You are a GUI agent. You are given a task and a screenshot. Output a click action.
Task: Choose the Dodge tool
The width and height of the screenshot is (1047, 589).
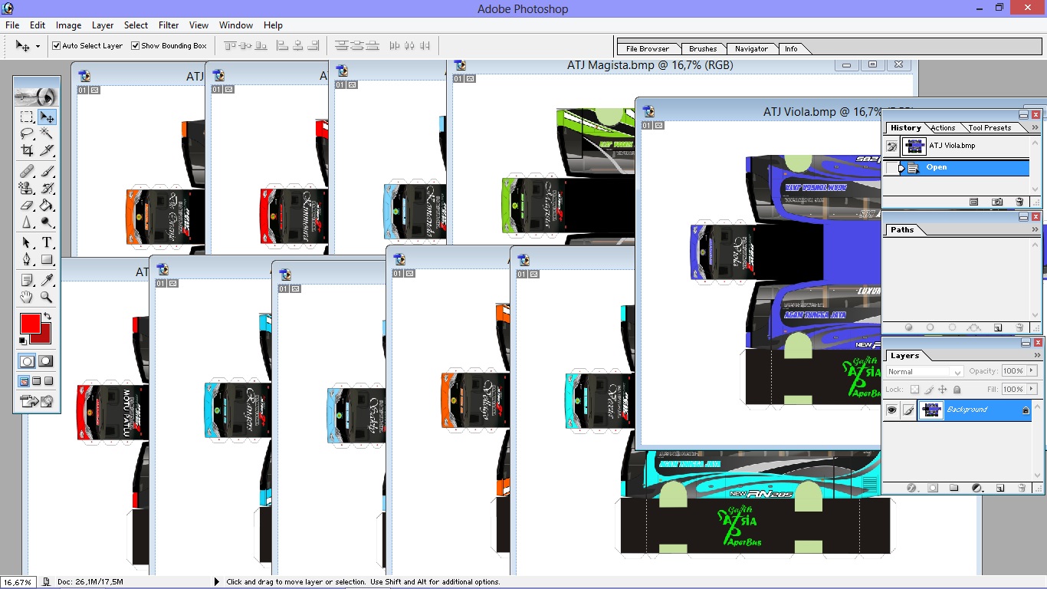point(47,222)
